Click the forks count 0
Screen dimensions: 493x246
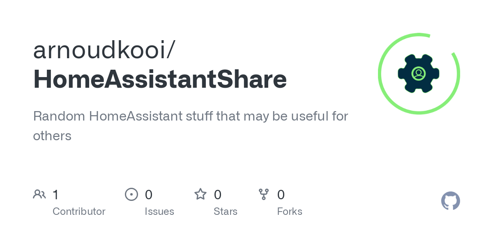[281, 194]
